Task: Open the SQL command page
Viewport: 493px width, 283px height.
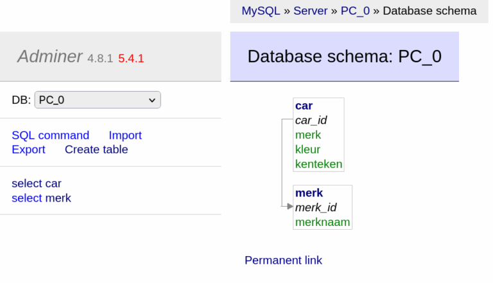Action: pyautogui.click(x=50, y=135)
